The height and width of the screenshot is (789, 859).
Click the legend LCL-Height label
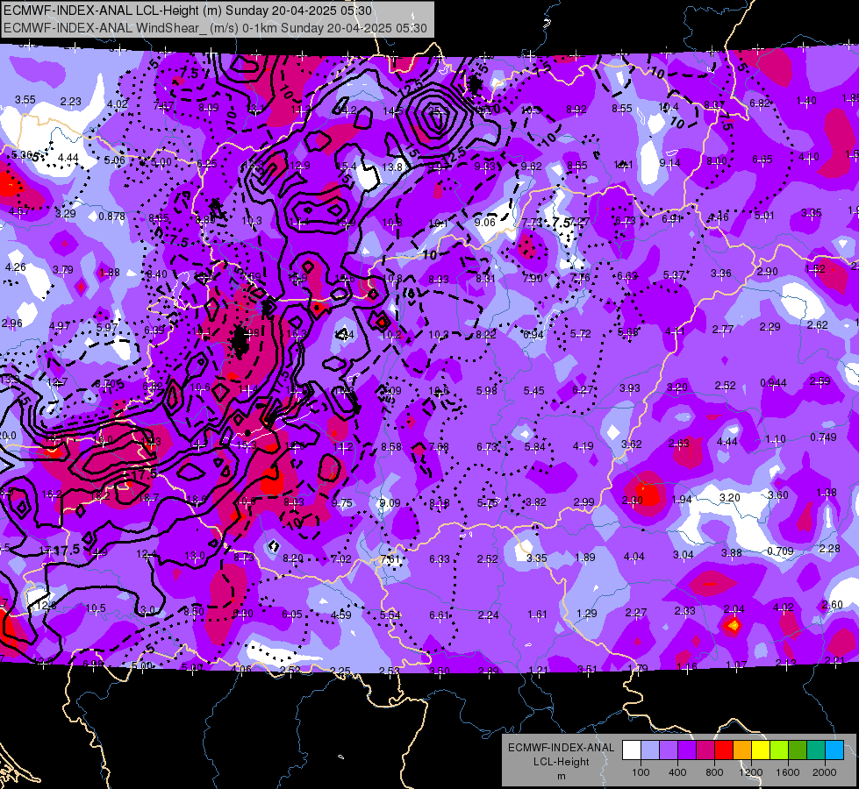coord(561,762)
